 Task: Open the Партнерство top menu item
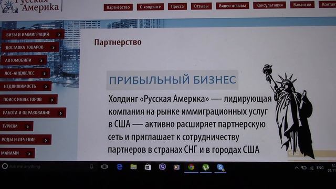pyautogui.click(x=118, y=7)
